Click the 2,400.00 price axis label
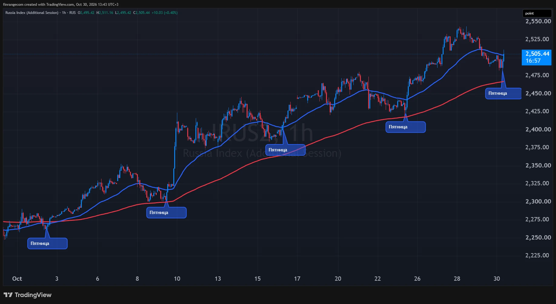Image resolution: width=556 pixels, height=304 pixels. (538, 129)
